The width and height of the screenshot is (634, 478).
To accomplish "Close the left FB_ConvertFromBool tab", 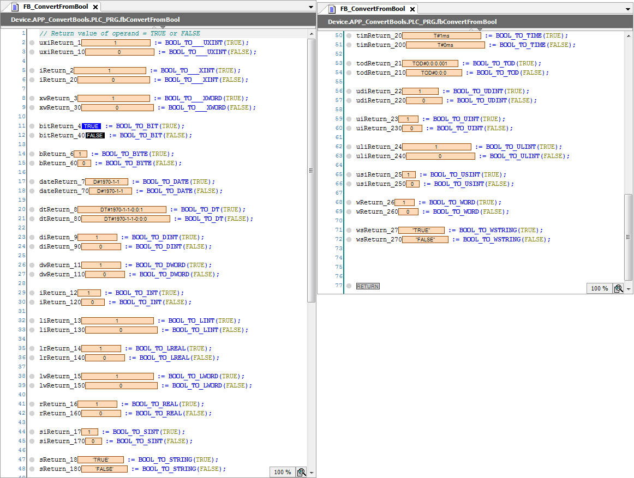I will (94, 8).
